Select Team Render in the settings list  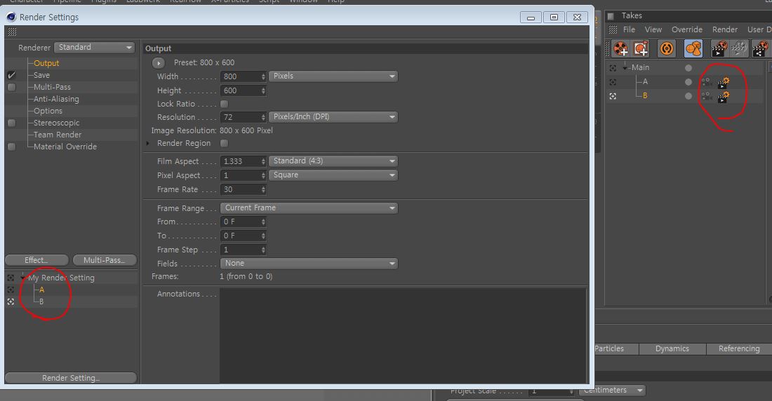[x=57, y=135]
